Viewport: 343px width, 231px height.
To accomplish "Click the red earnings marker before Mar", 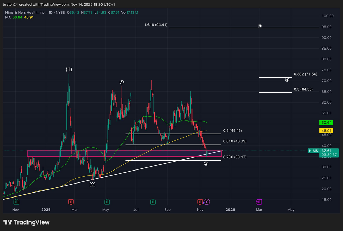I will coord(71,202).
